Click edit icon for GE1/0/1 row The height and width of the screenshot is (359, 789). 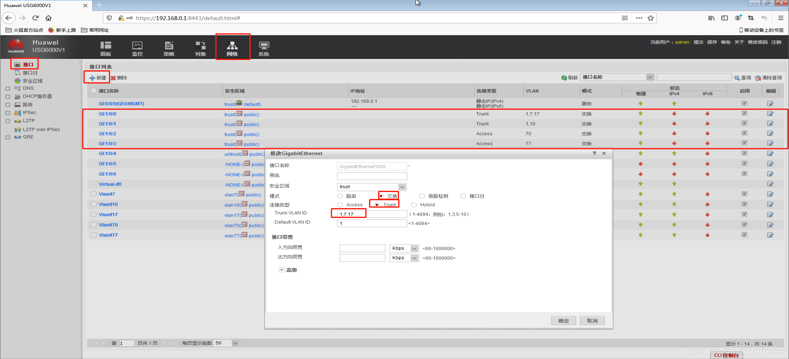(x=770, y=123)
